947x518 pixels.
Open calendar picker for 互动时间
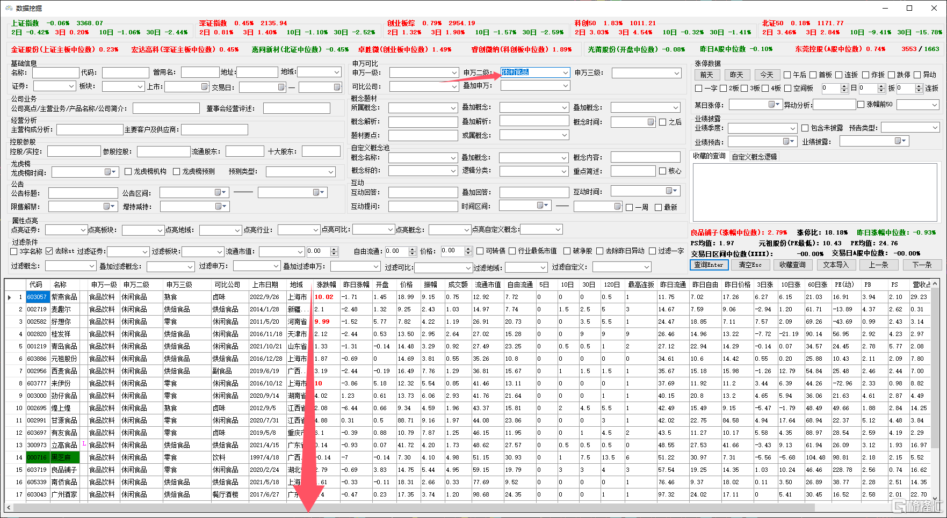click(671, 191)
